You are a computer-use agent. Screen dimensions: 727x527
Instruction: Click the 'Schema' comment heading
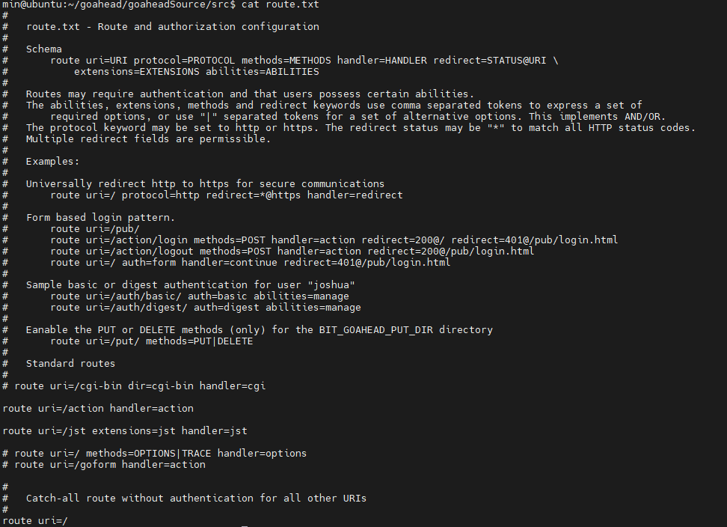point(44,49)
